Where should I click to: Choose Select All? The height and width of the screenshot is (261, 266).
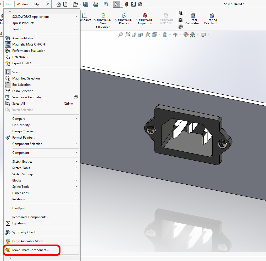pos(42,103)
